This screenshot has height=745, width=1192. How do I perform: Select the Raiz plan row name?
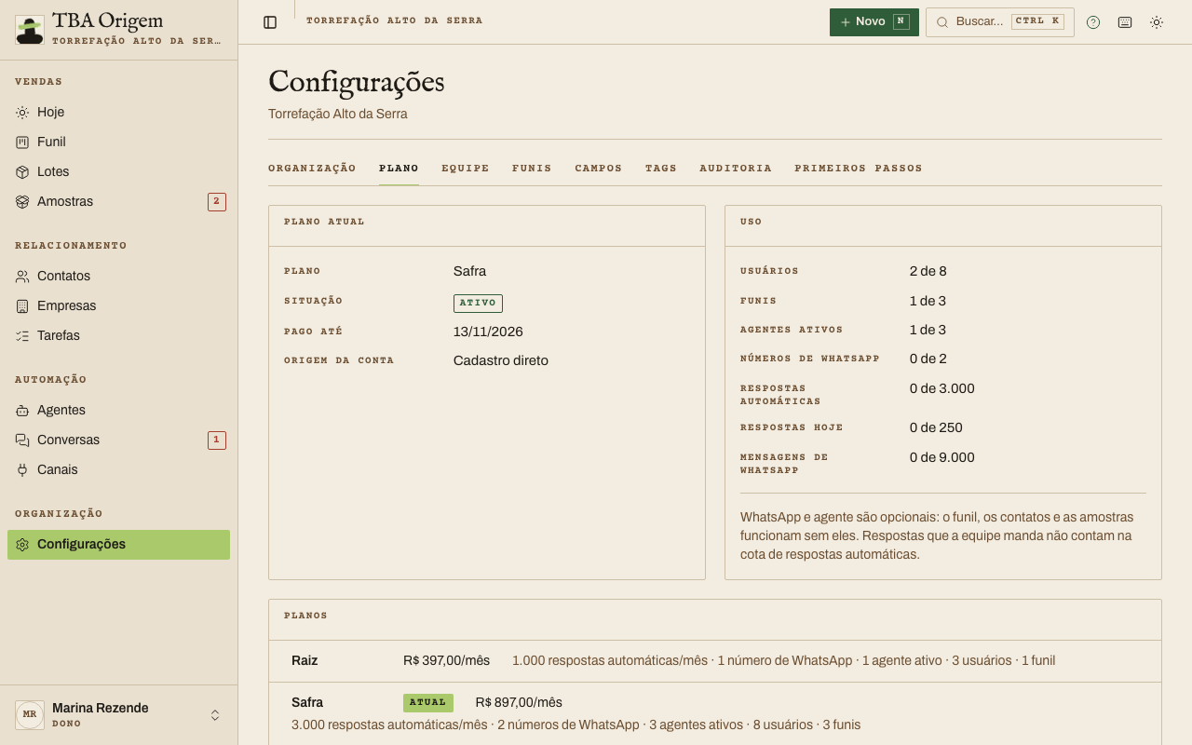(x=305, y=660)
